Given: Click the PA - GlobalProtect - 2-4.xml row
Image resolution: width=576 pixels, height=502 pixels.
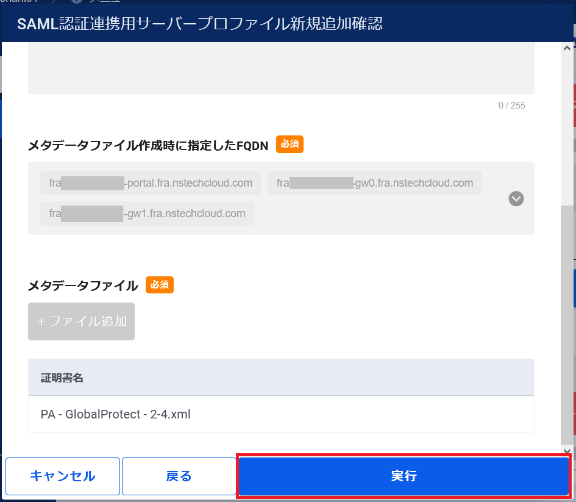Looking at the screenshot, I should (281, 414).
